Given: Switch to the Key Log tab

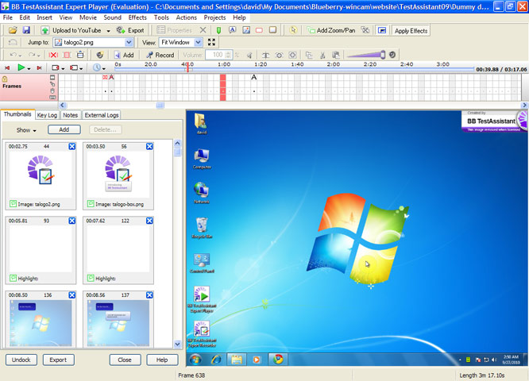Looking at the screenshot, I should click(x=47, y=115).
